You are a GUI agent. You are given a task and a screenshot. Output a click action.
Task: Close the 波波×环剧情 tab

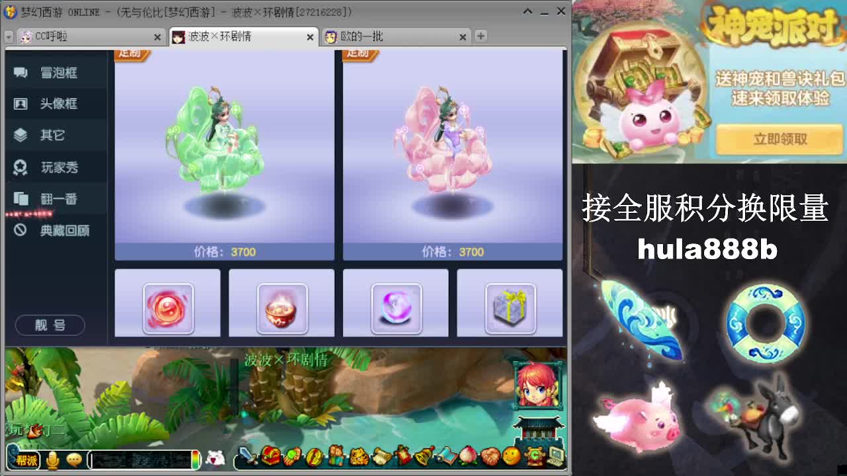click(x=310, y=37)
